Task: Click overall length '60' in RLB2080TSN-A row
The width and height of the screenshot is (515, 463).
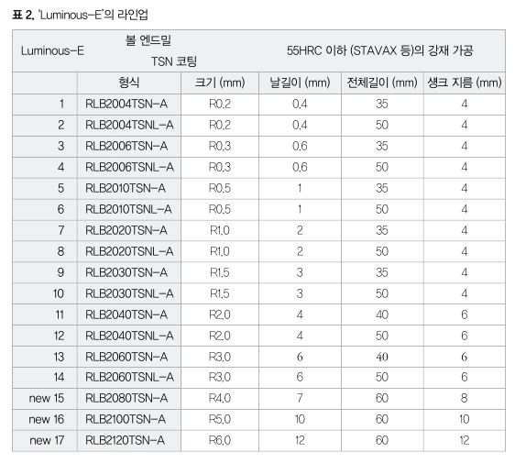Action: 382,398
